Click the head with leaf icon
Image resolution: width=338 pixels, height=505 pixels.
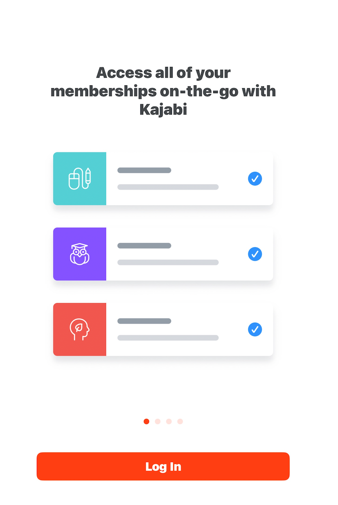tap(80, 329)
